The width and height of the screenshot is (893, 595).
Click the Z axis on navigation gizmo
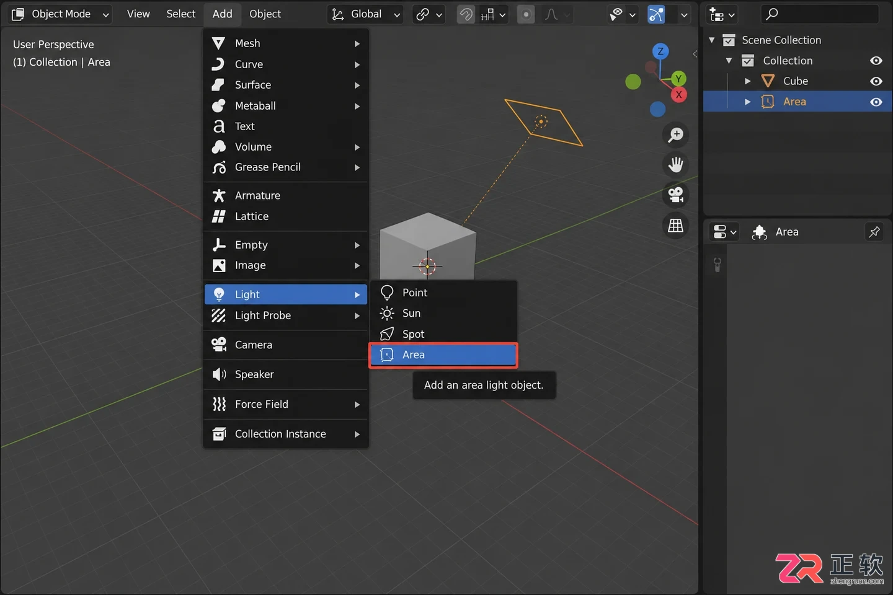tap(660, 51)
